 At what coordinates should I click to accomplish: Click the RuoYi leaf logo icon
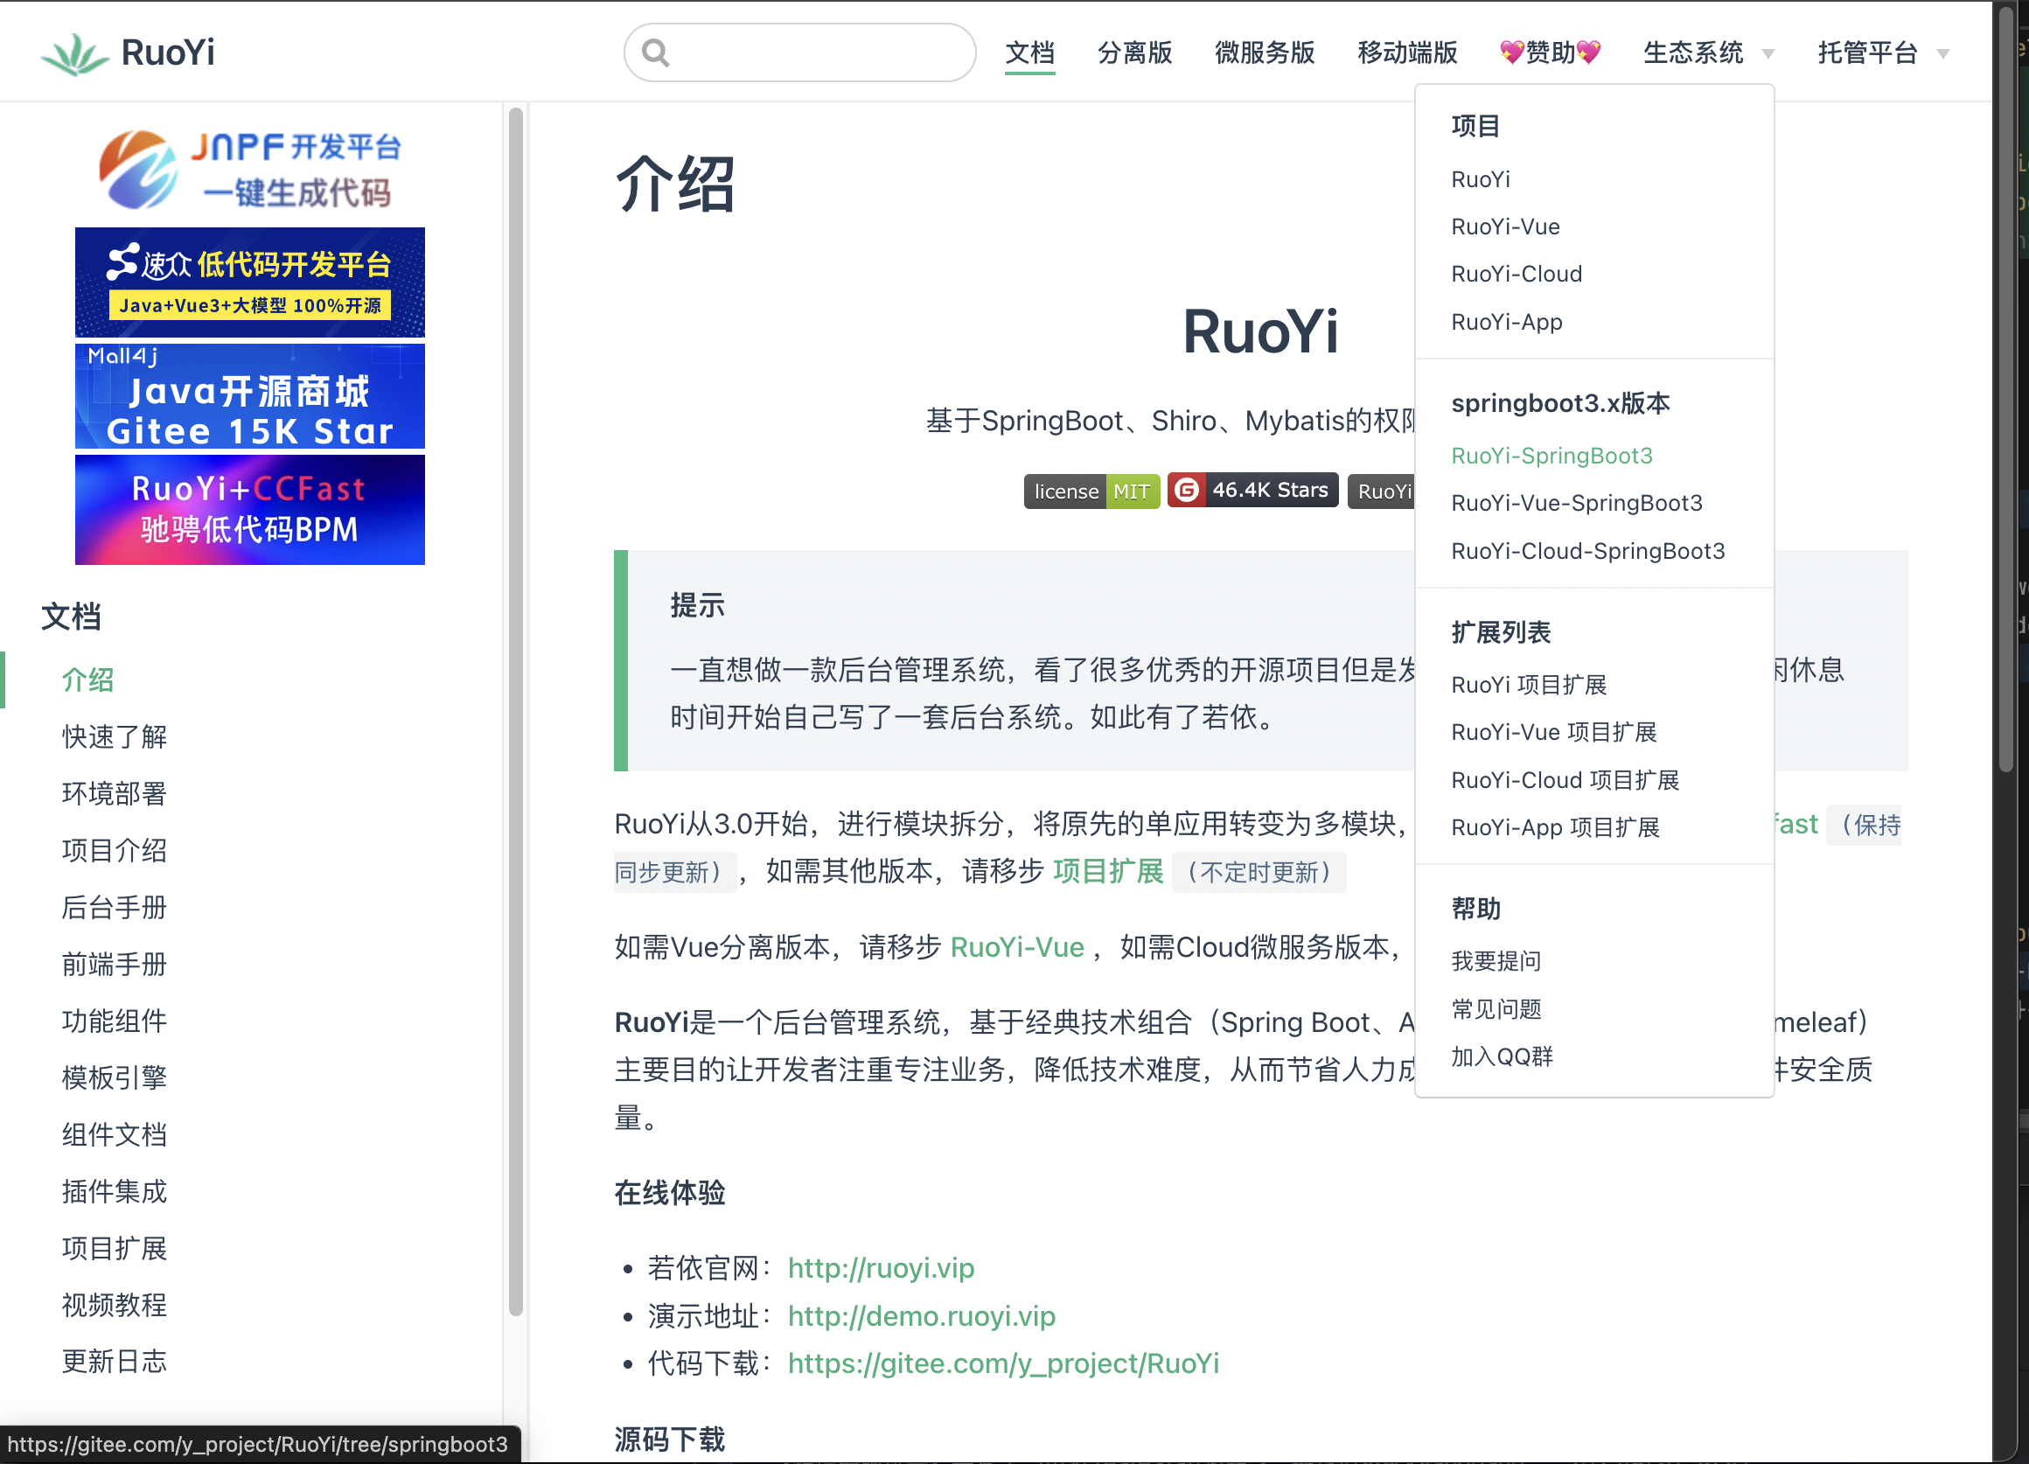(74, 53)
